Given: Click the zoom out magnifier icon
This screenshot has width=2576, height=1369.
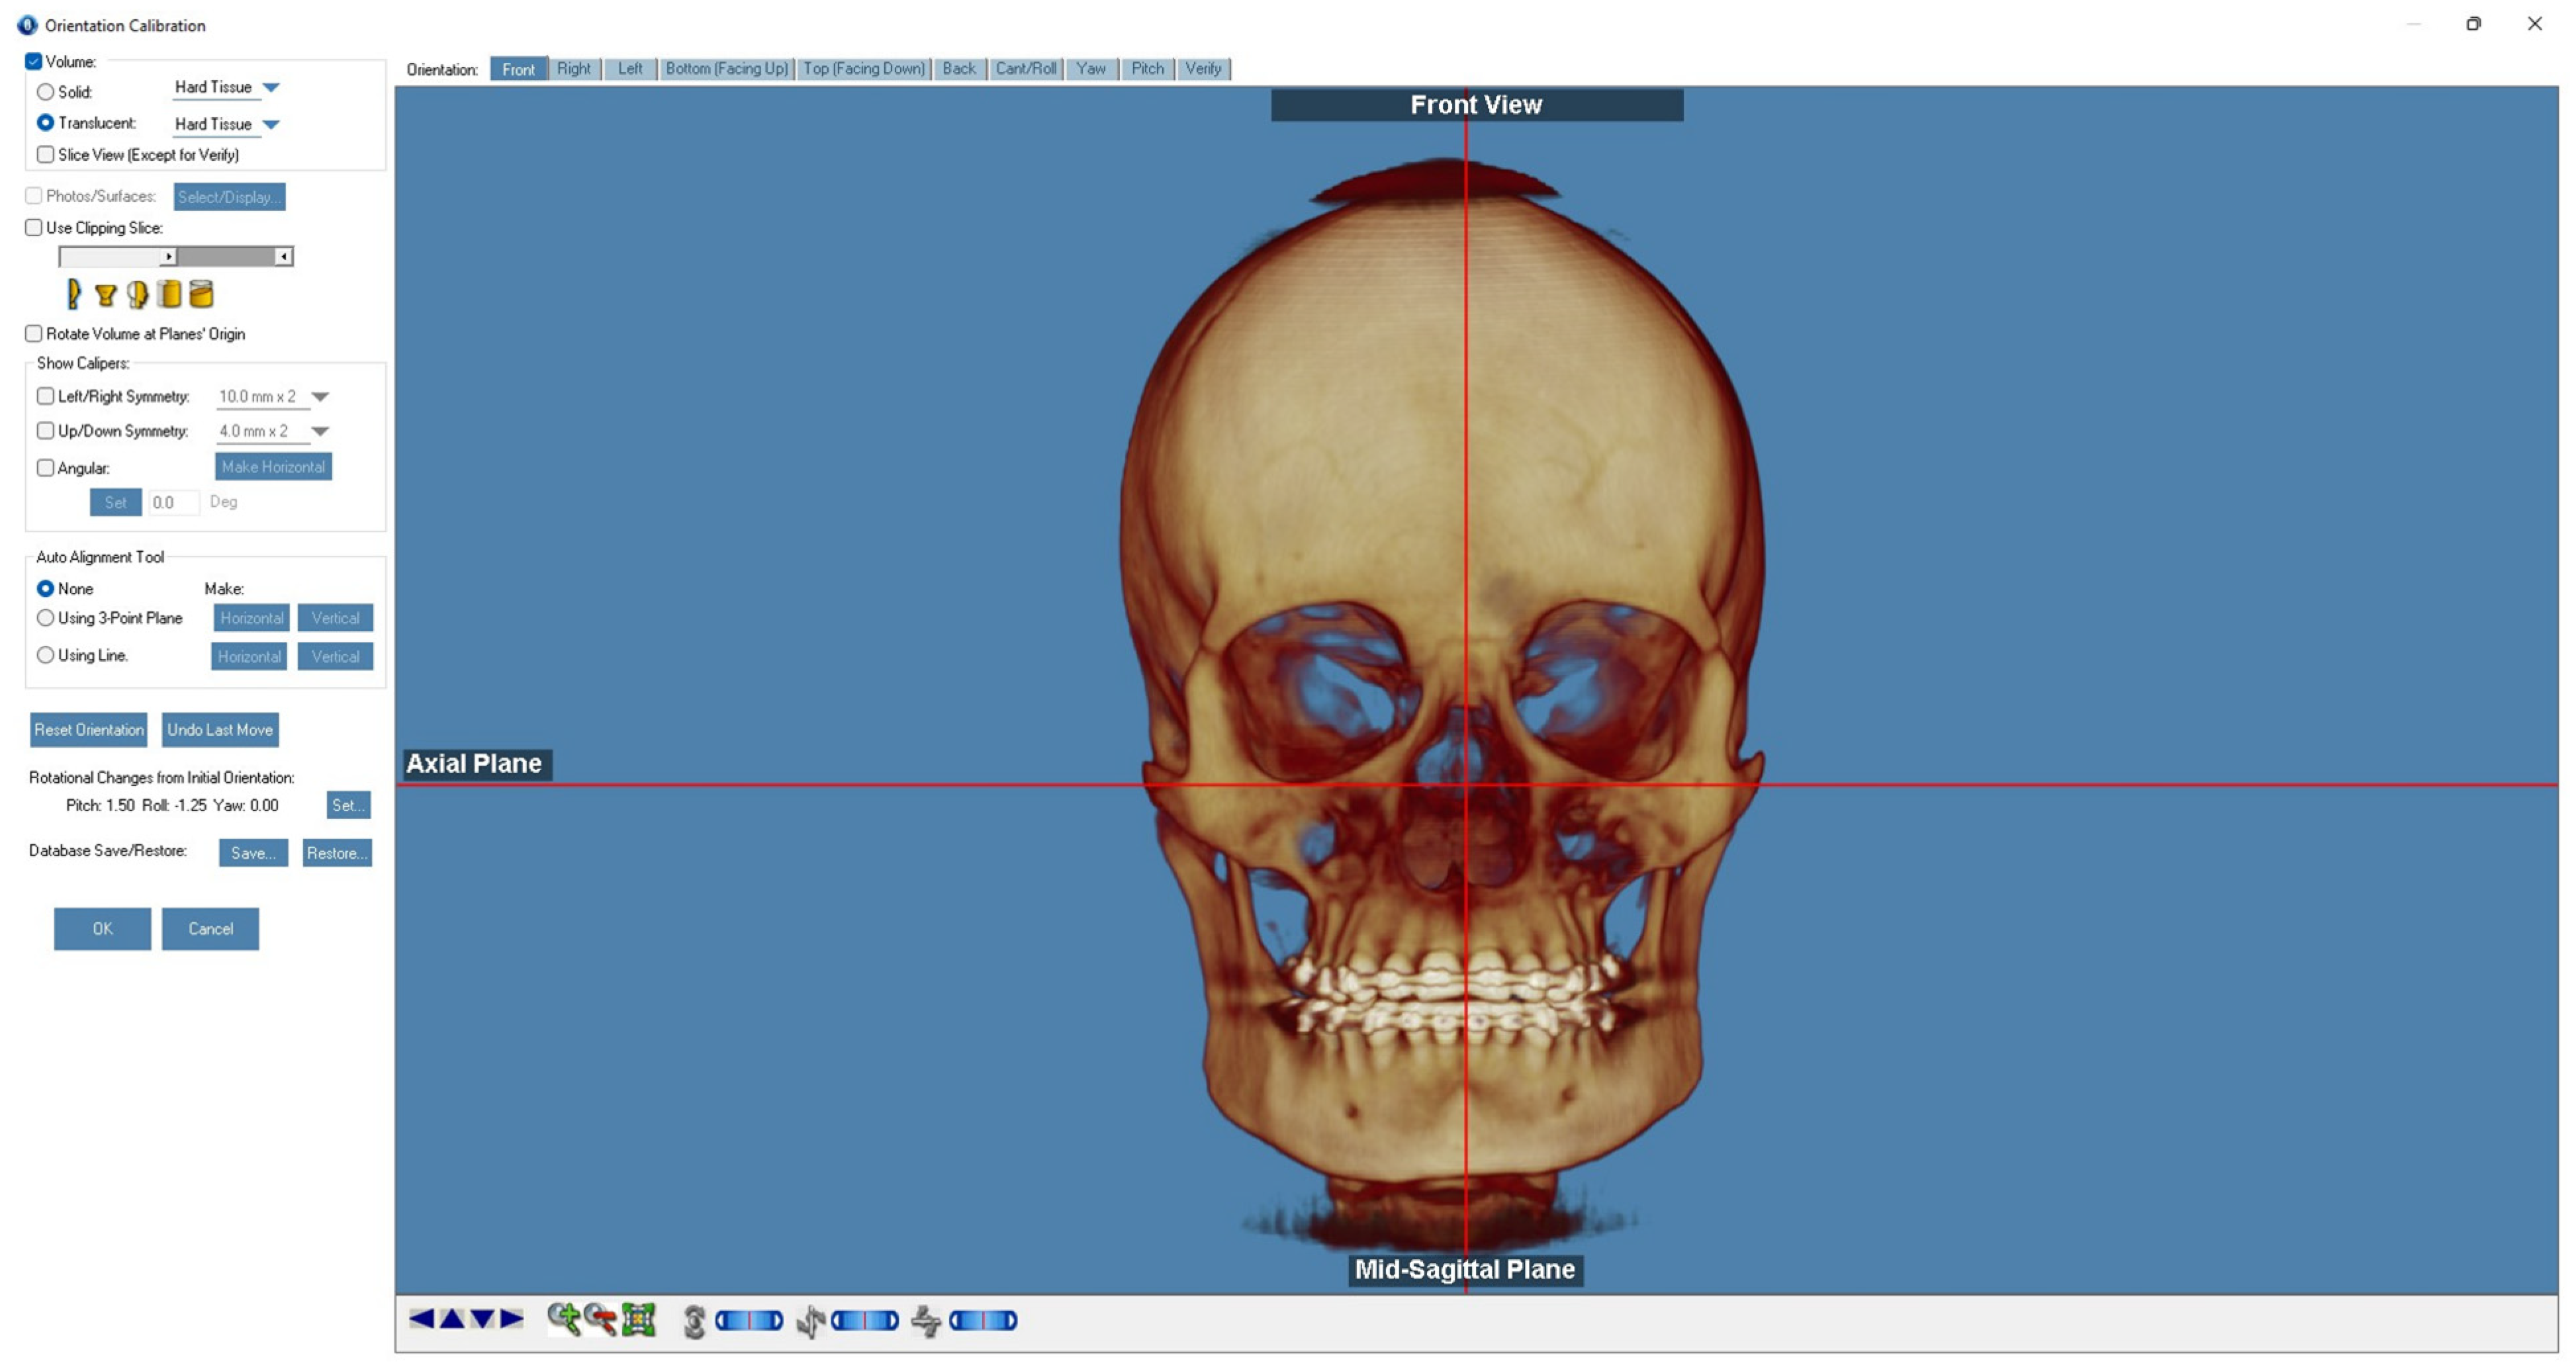Looking at the screenshot, I should point(600,1320).
